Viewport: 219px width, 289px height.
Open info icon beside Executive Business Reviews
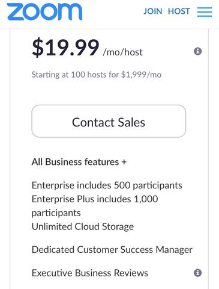[197, 273]
